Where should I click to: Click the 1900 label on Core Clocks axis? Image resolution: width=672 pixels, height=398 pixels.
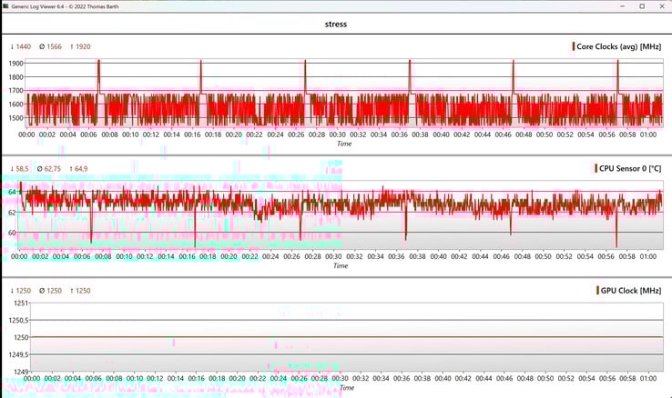[x=15, y=64]
